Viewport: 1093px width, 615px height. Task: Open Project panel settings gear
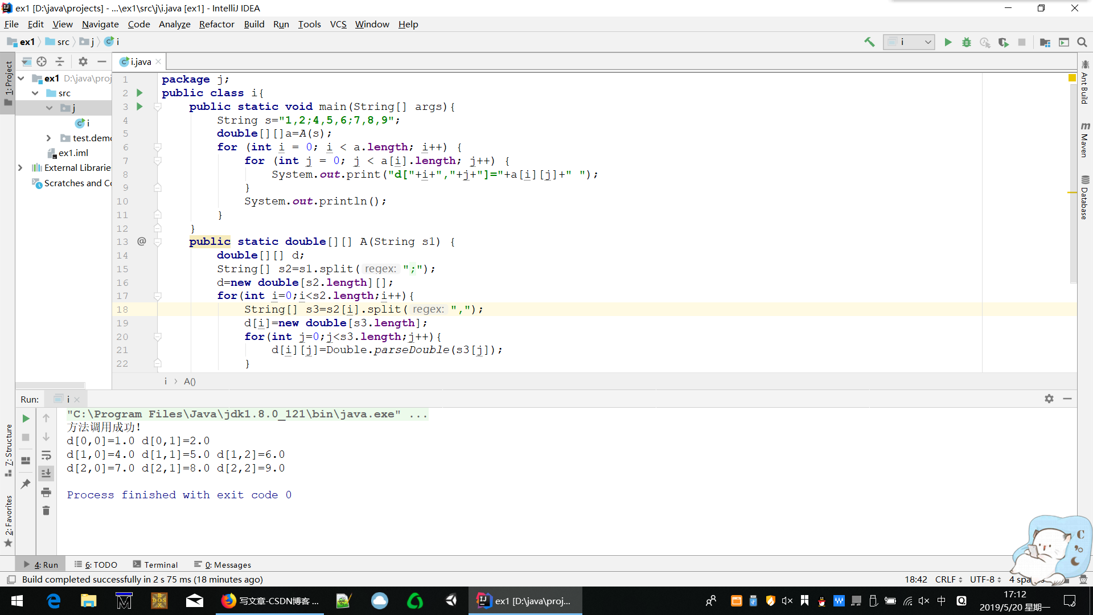pos(83,61)
